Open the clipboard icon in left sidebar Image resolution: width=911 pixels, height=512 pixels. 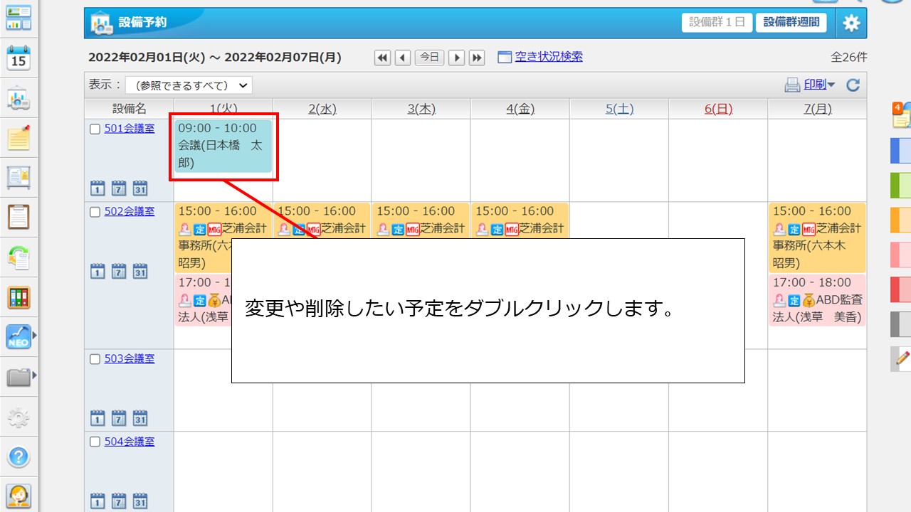point(19,217)
